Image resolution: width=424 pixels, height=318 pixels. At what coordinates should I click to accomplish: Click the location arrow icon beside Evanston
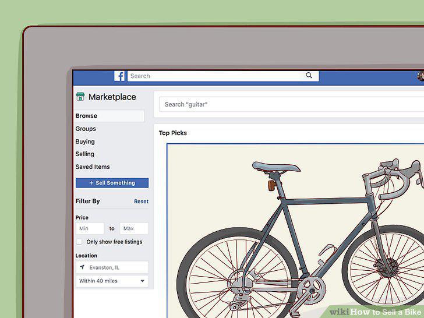82,267
